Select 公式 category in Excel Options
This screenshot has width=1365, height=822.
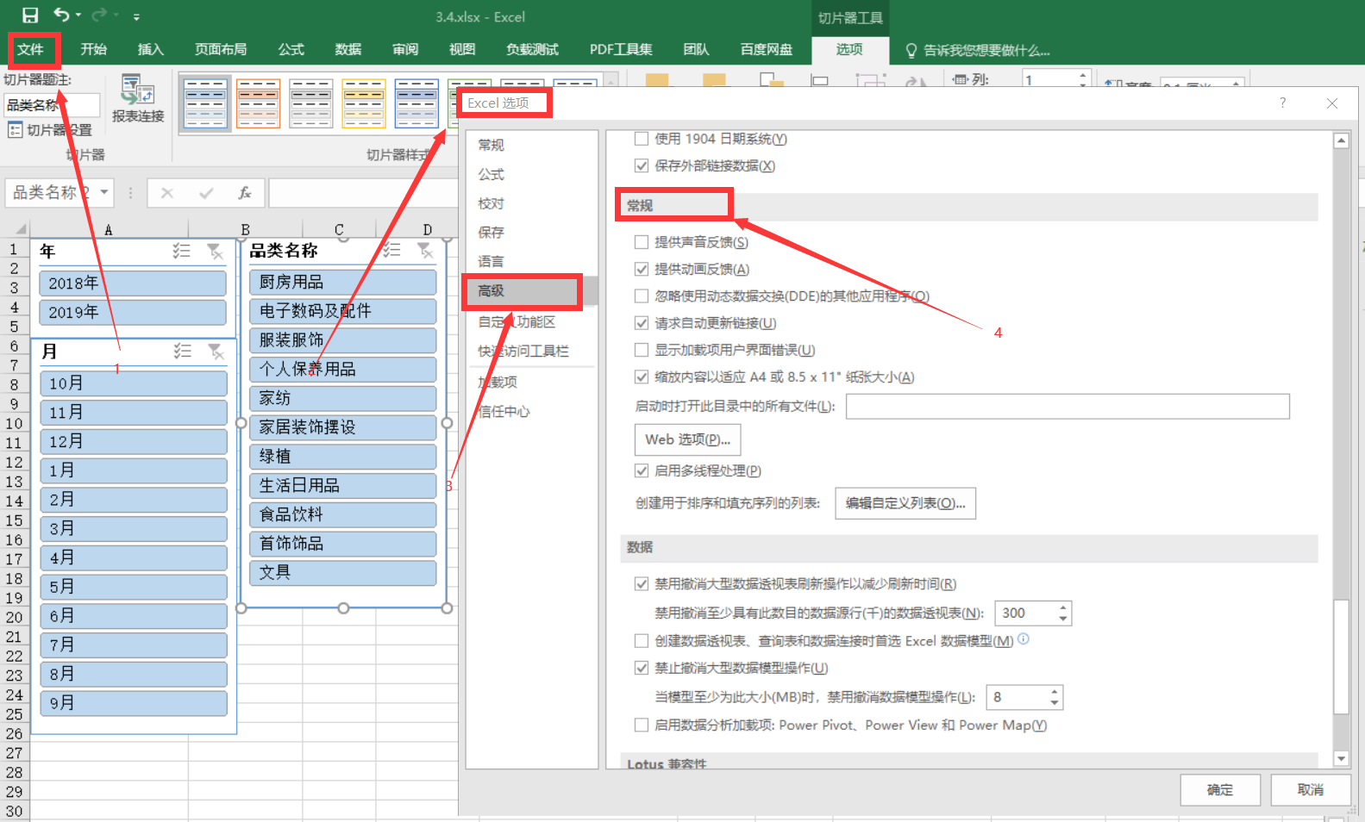coord(531,174)
